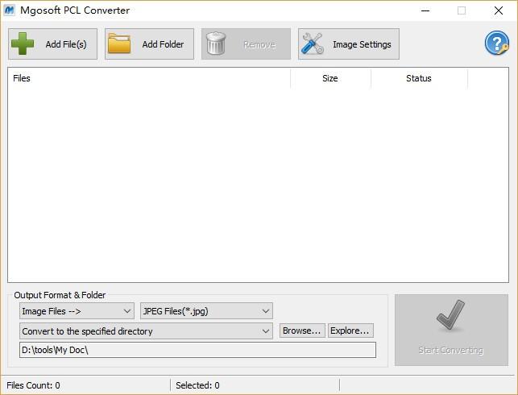Click the Selected: 0 status text
Viewport: 518px width, 395px height.
pos(197,385)
